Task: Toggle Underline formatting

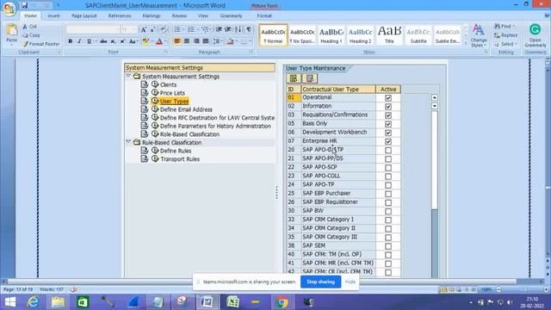Action: click(89, 41)
